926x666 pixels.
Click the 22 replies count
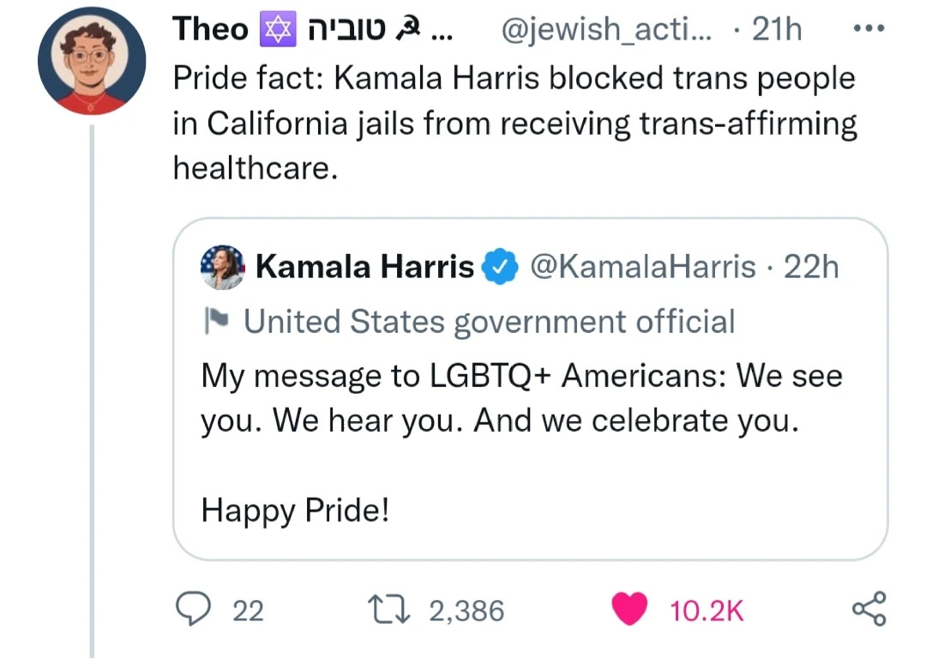(x=249, y=610)
